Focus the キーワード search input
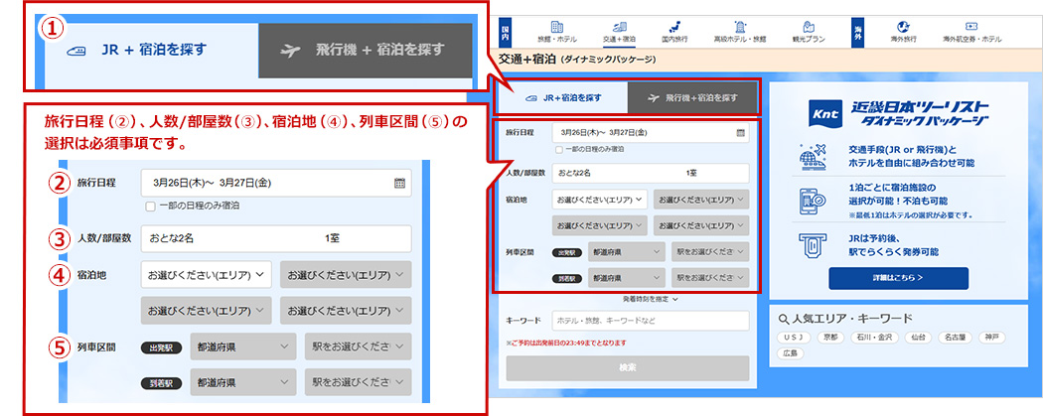The height and width of the screenshot is (416, 1043). [x=651, y=321]
